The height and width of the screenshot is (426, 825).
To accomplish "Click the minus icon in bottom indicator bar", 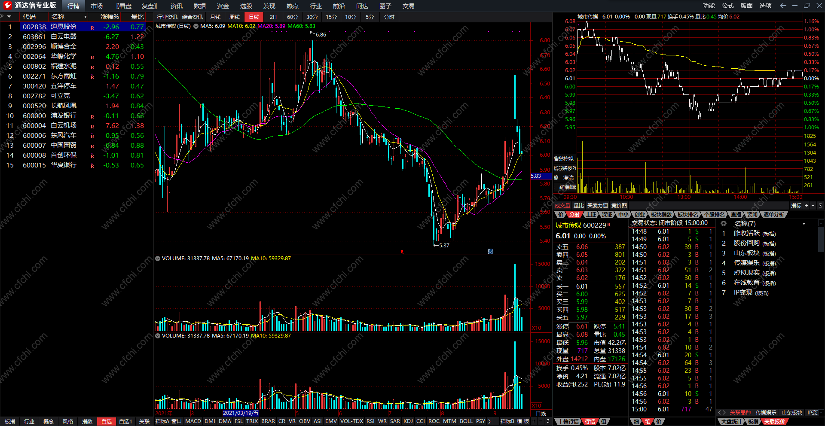I will [x=541, y=421].
